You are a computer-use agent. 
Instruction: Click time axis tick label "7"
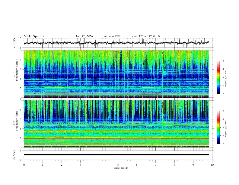[156, 165]
